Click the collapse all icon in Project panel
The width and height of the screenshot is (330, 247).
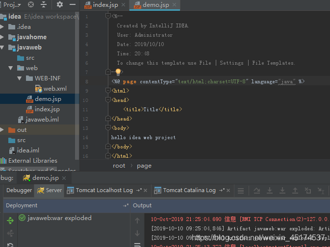[44, 4]
